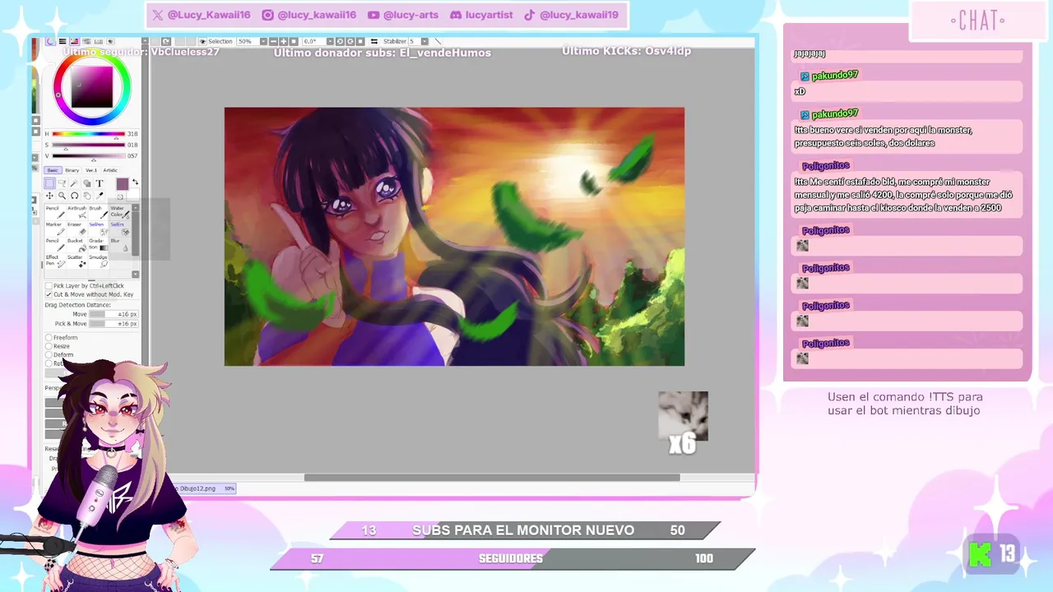Image resolution: width=1053 pixels, height=592 pixels.
Task: Click the painting on the canvas
Action: [x=454, y=237]
